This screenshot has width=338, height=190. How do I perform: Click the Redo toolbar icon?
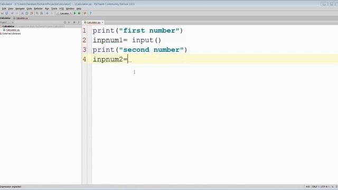click(x=17, y=13)
